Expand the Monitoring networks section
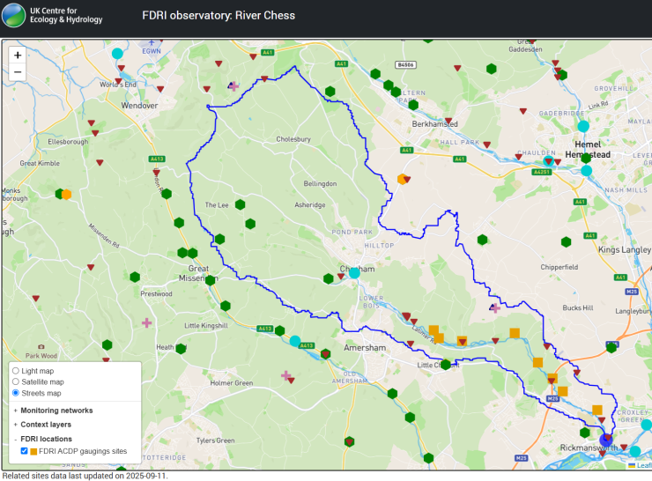This screenshot has width=652, height=481. click(x=56, y=410)
